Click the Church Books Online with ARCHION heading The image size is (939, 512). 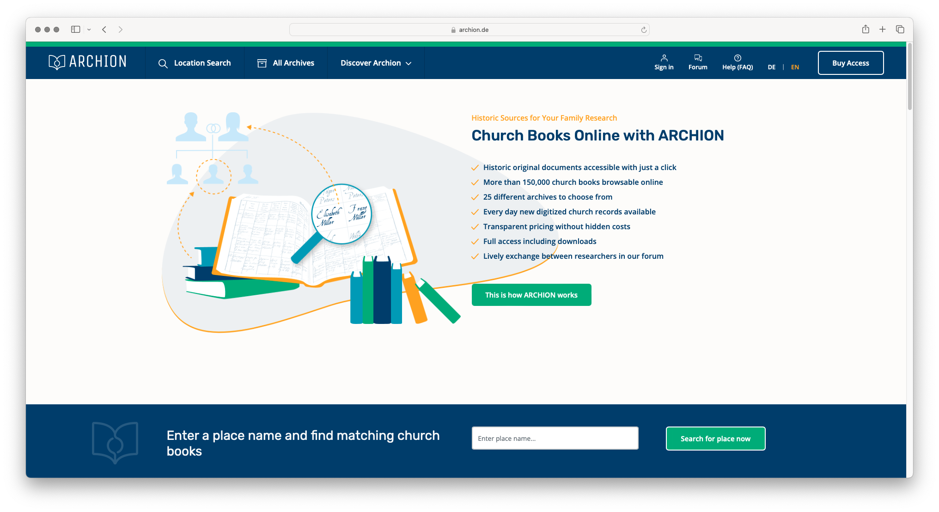click(598, 135)
